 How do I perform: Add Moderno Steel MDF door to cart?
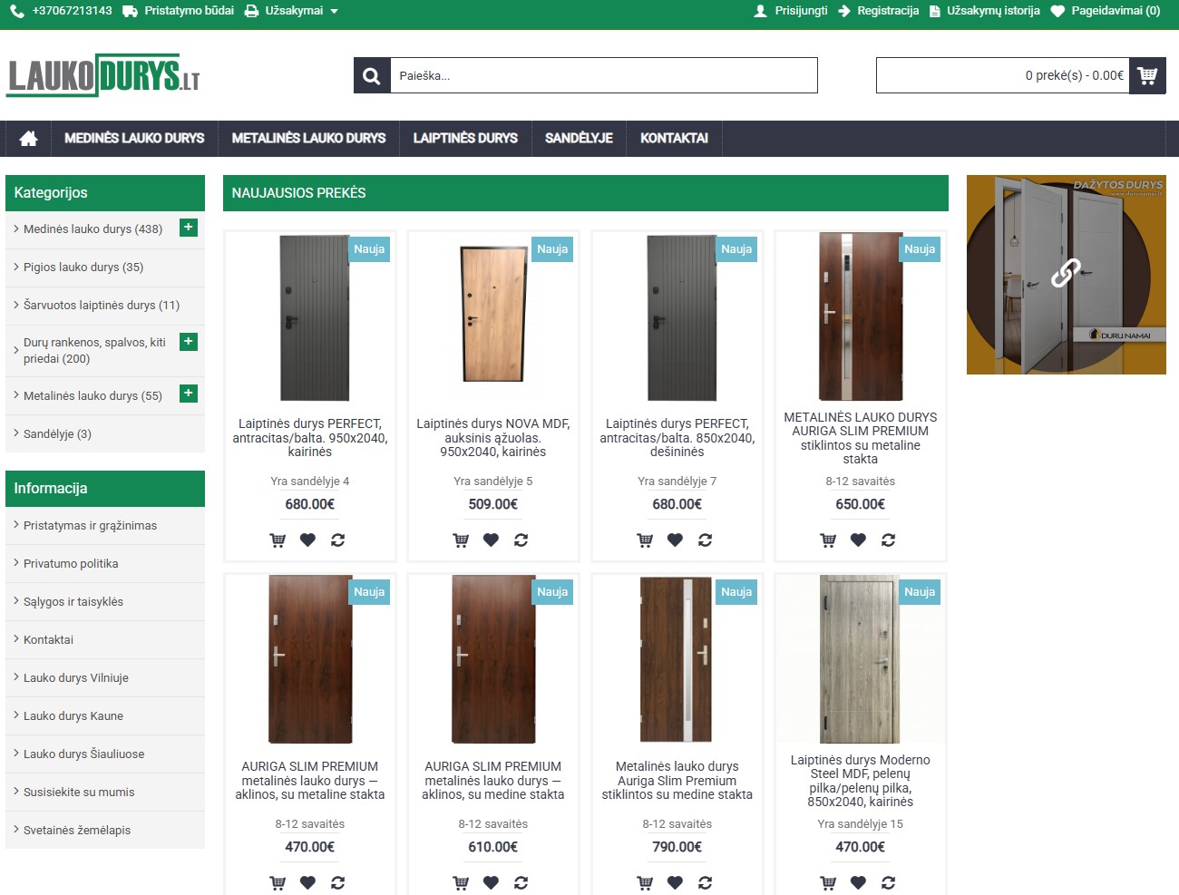tap(828, 883)
